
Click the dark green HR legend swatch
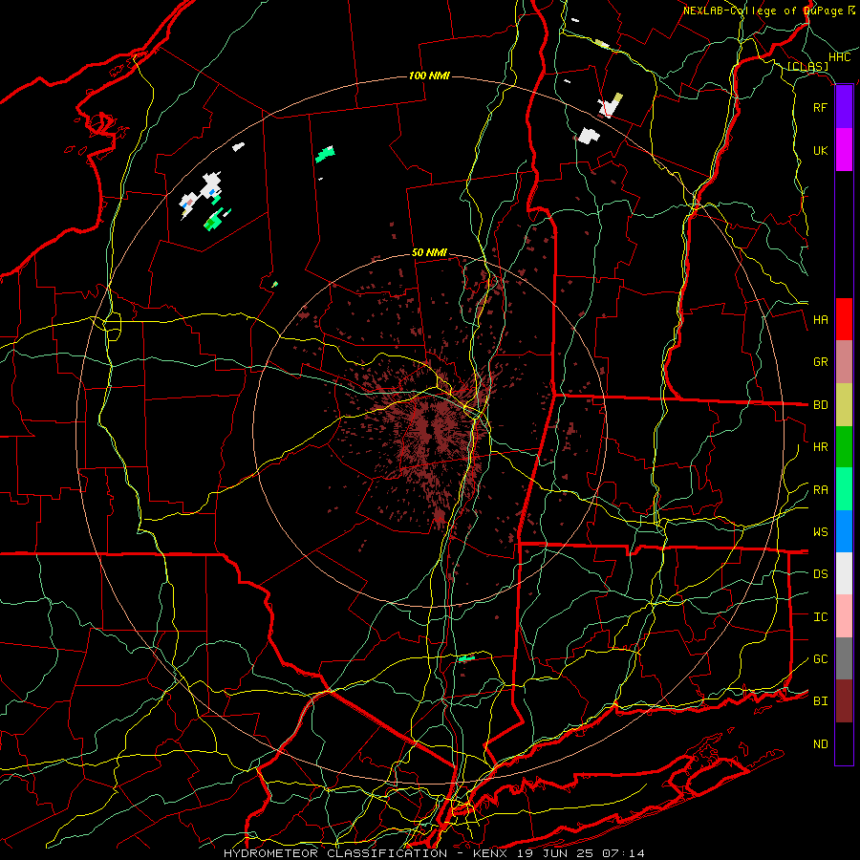(844, 447)
